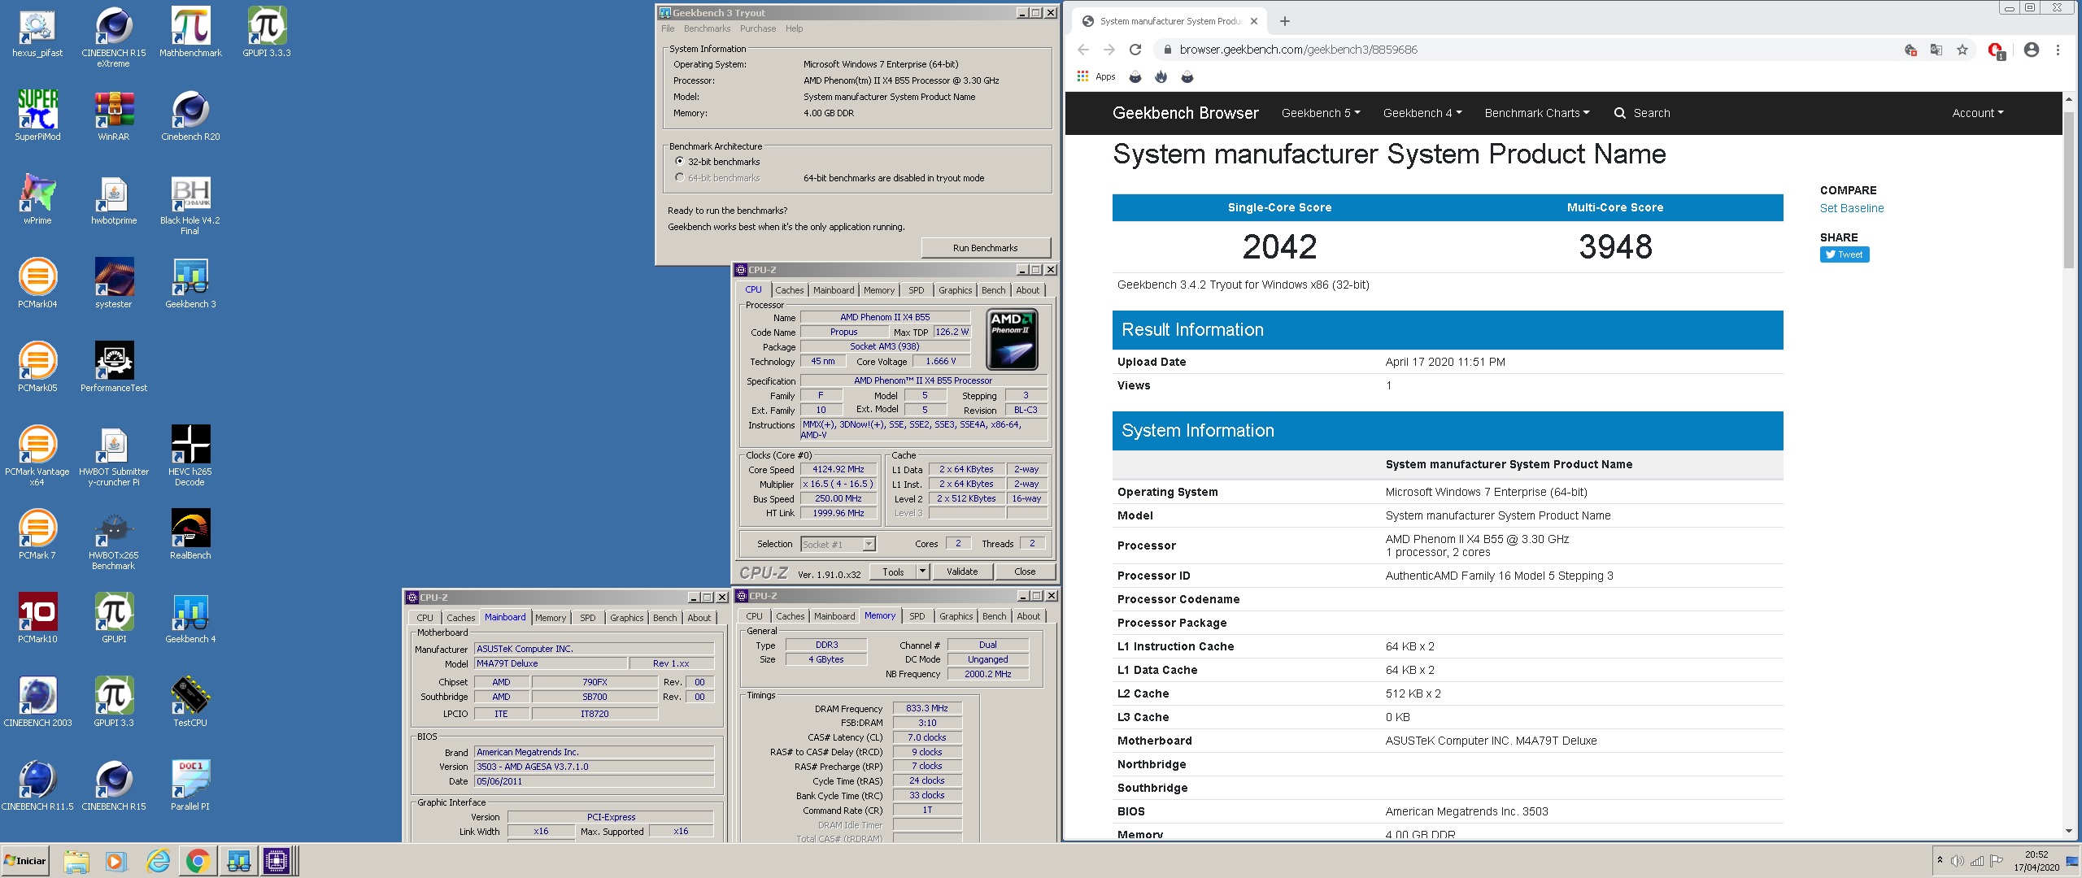Click the Tweet share button
Image resolution: width=2082 pixels, height=878 pixels.
coord(1844,254)
